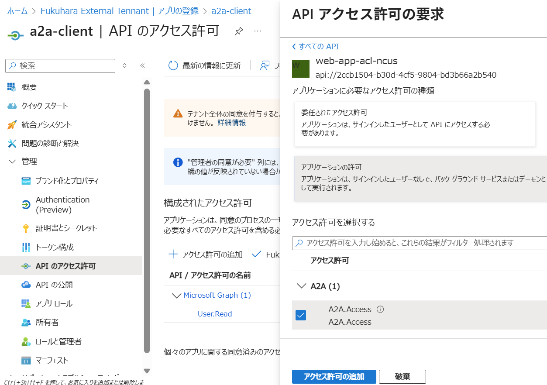The image size is (547, 385).
Task: Click the 所有者 people icon
Action: coord(26,323)
